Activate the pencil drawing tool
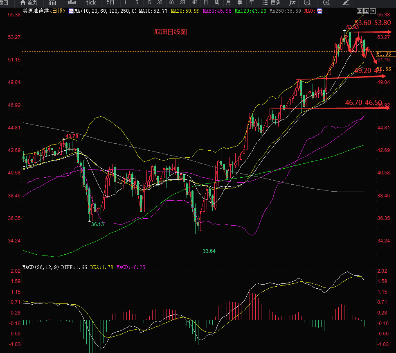 pos(346,2)
